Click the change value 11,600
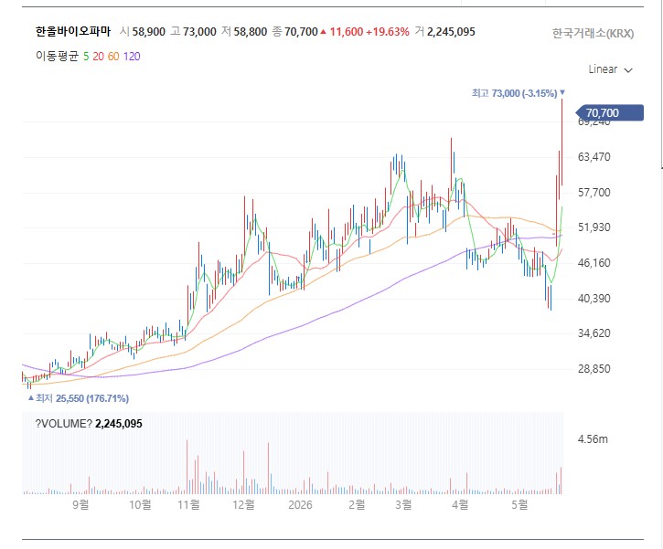Image resolution: width=663 pixels, height=549 pixels. coord(347,32)
